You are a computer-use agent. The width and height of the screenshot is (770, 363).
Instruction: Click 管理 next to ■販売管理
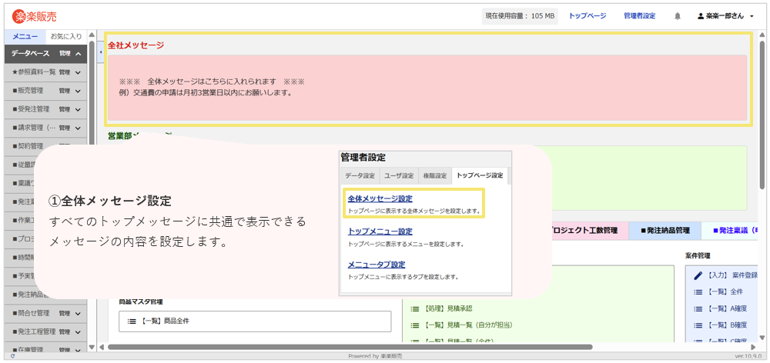point(65,91)
